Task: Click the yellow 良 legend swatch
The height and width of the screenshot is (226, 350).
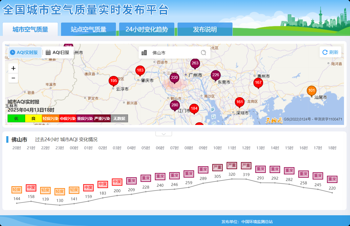Action: coord(34,118)
